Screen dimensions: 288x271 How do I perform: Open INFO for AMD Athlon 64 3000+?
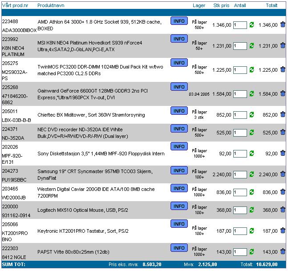(179, 21)
